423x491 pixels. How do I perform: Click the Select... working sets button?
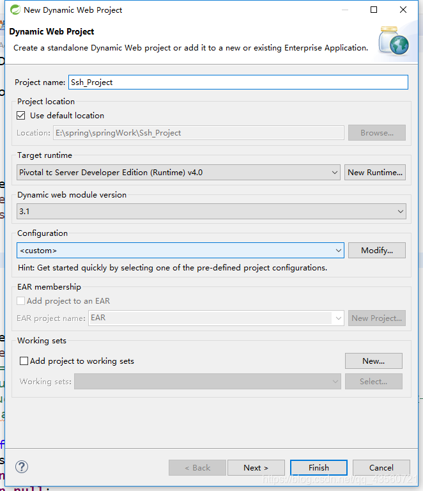(x=374, y=382)
